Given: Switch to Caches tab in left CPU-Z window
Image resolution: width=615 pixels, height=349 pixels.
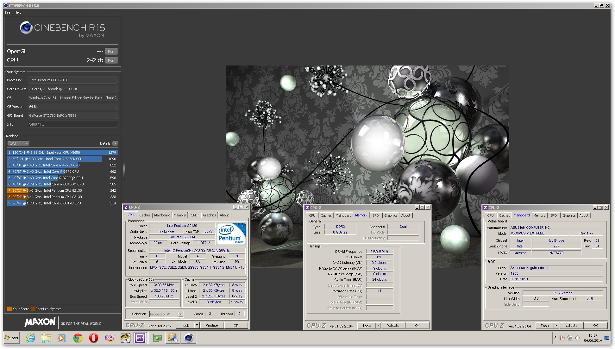Looking at the screenshot, I should pos(145,215).
